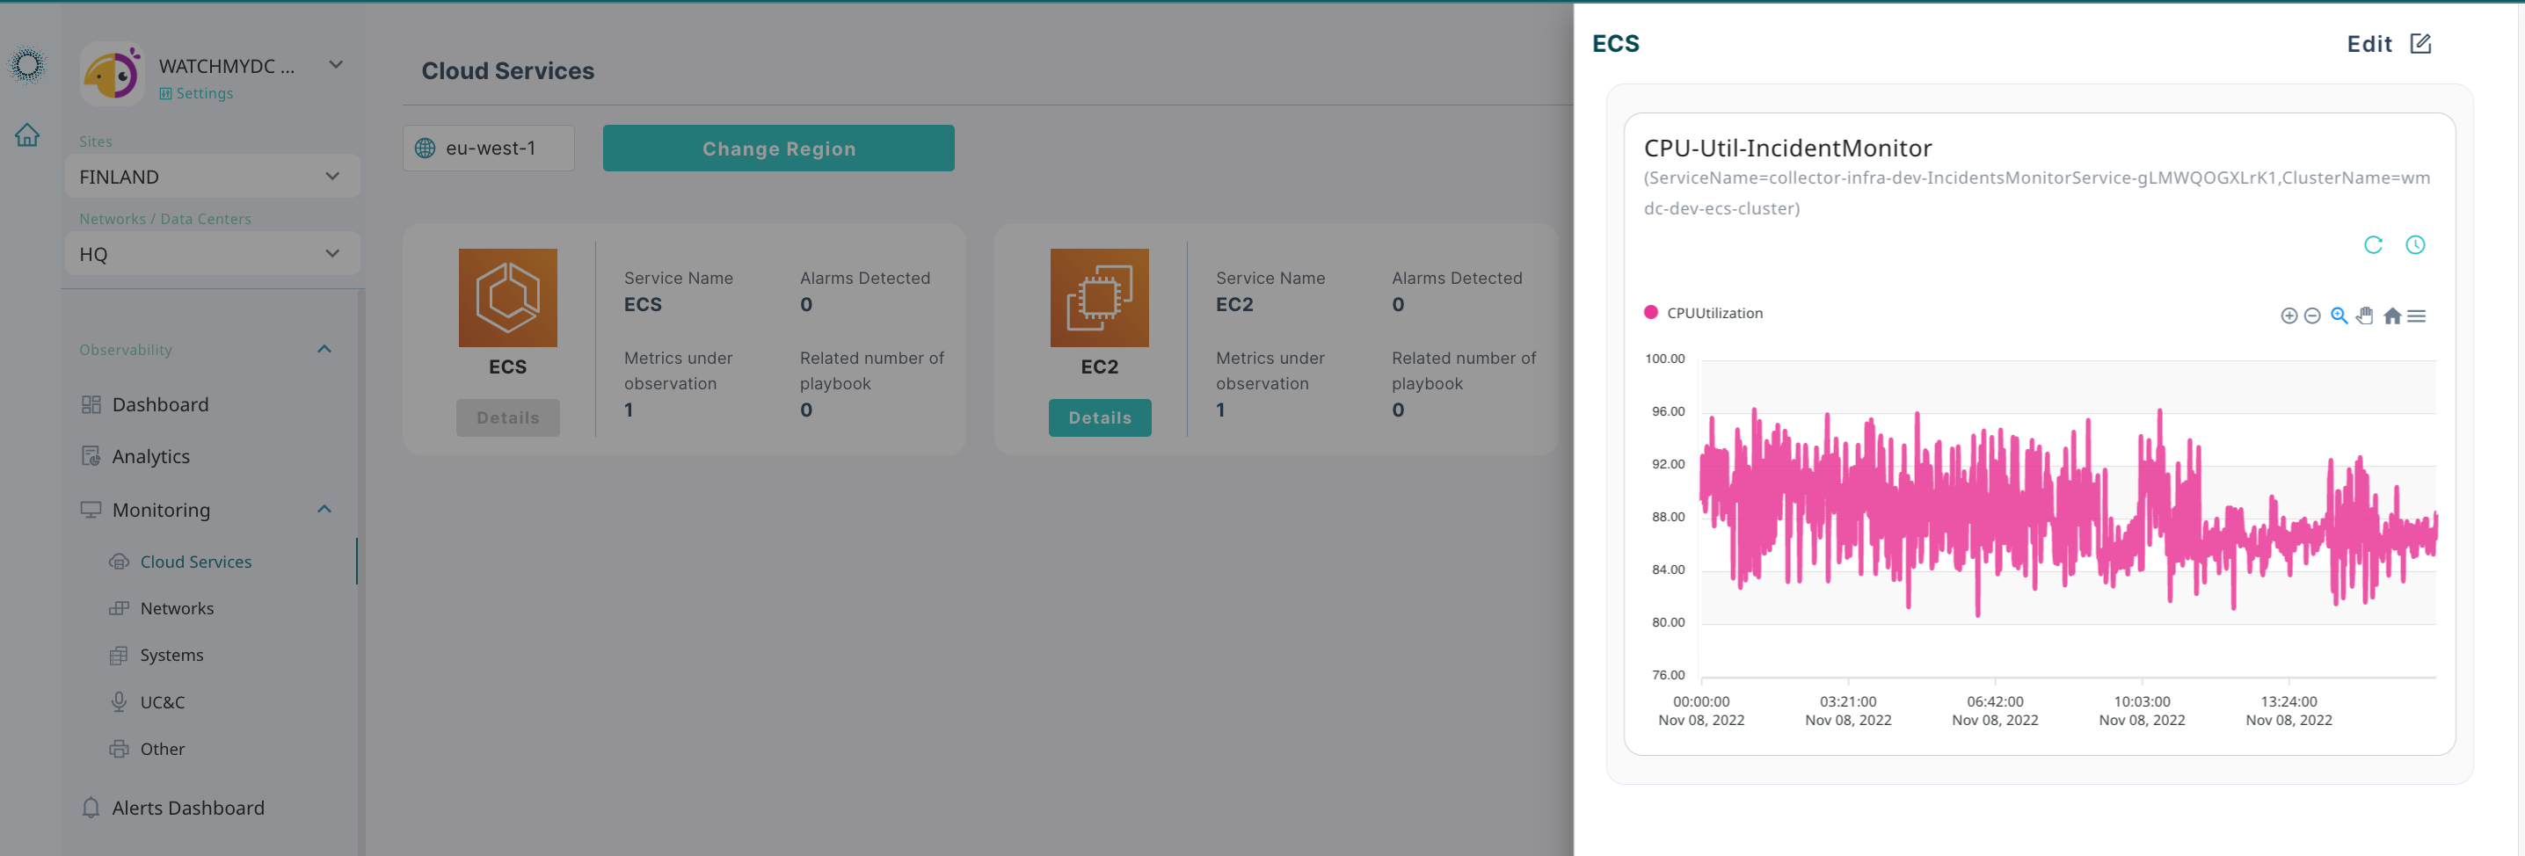
Task: Select the pan hand tool on the chart
Action: [x=2364, y=316]
